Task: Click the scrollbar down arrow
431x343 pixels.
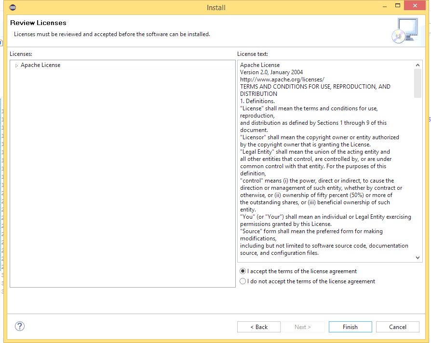Action: click(418, 257)
